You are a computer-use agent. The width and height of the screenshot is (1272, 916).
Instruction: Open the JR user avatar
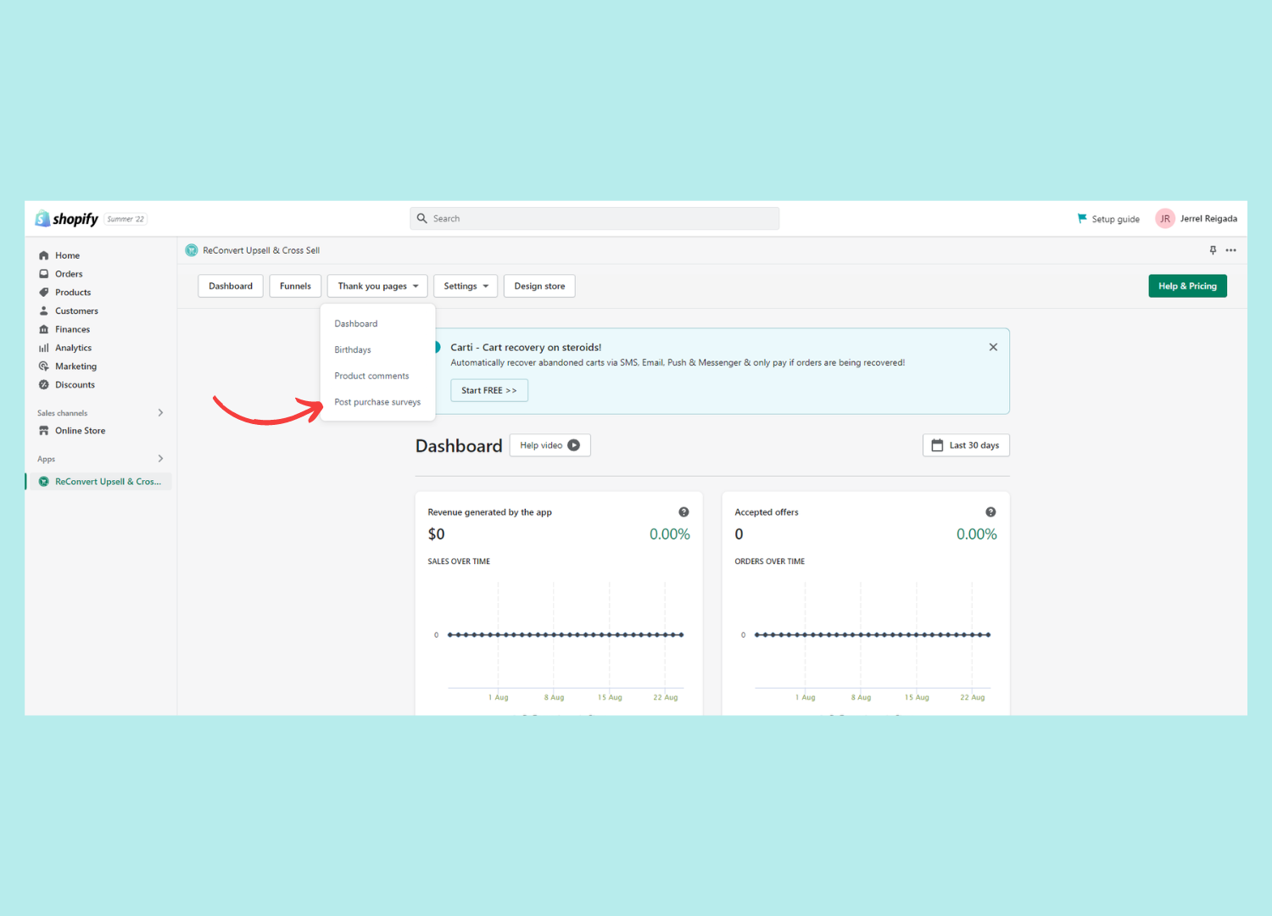1165,219
